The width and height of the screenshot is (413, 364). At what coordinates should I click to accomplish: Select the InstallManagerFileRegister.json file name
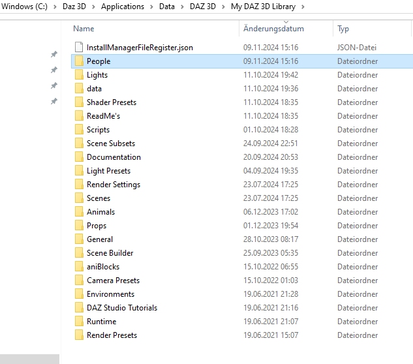point(140,48)
